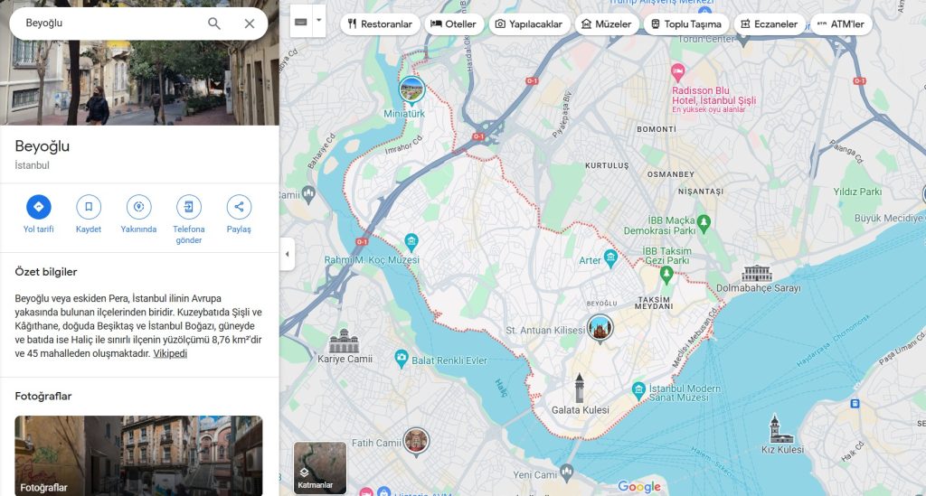The image size is (926, 496).
Task: Select the Eczaneler filter chip
Action: [770, 24]
